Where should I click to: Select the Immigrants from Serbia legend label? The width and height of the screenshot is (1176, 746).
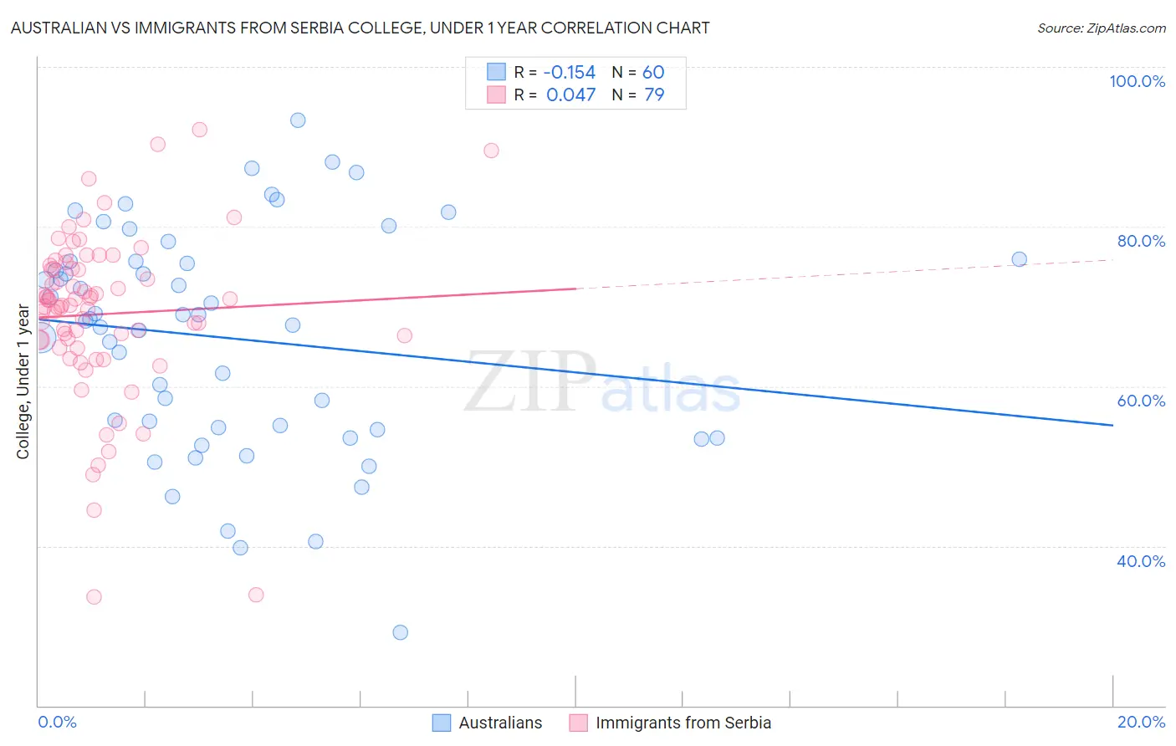tap(683, 723)
